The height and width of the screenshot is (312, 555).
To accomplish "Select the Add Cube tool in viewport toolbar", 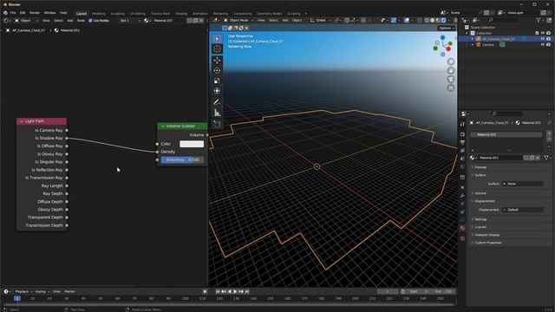I will [x=218, y=124].
